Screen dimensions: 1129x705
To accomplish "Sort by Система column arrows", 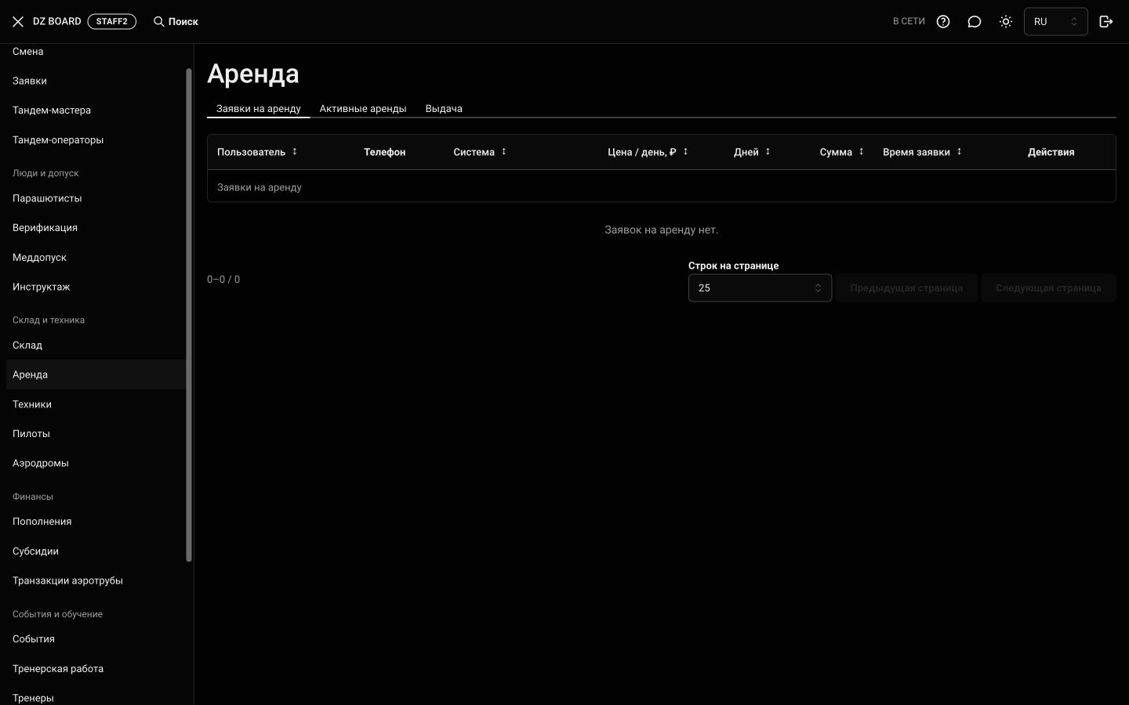I will [x=504, y=152].
